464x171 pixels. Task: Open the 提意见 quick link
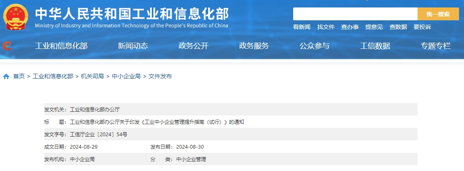(374, 27)
